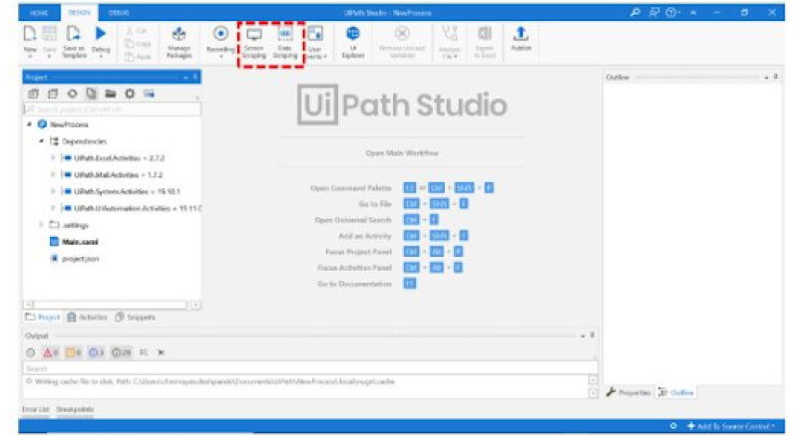Click the Project tree horizontal scrollbar
This screenshot has height=436, width=798.
coord(112,305)
